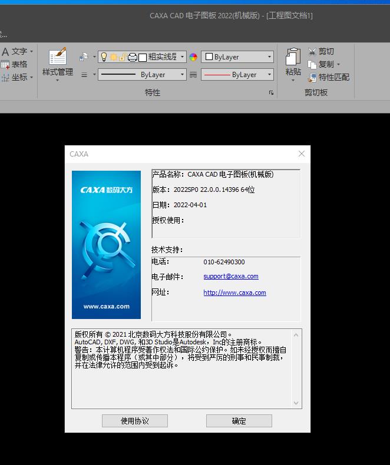The height and width of the screenshot is (465, 390).
Task: Click the copyright box scroll up arrow
Action: tap(296, 335)
